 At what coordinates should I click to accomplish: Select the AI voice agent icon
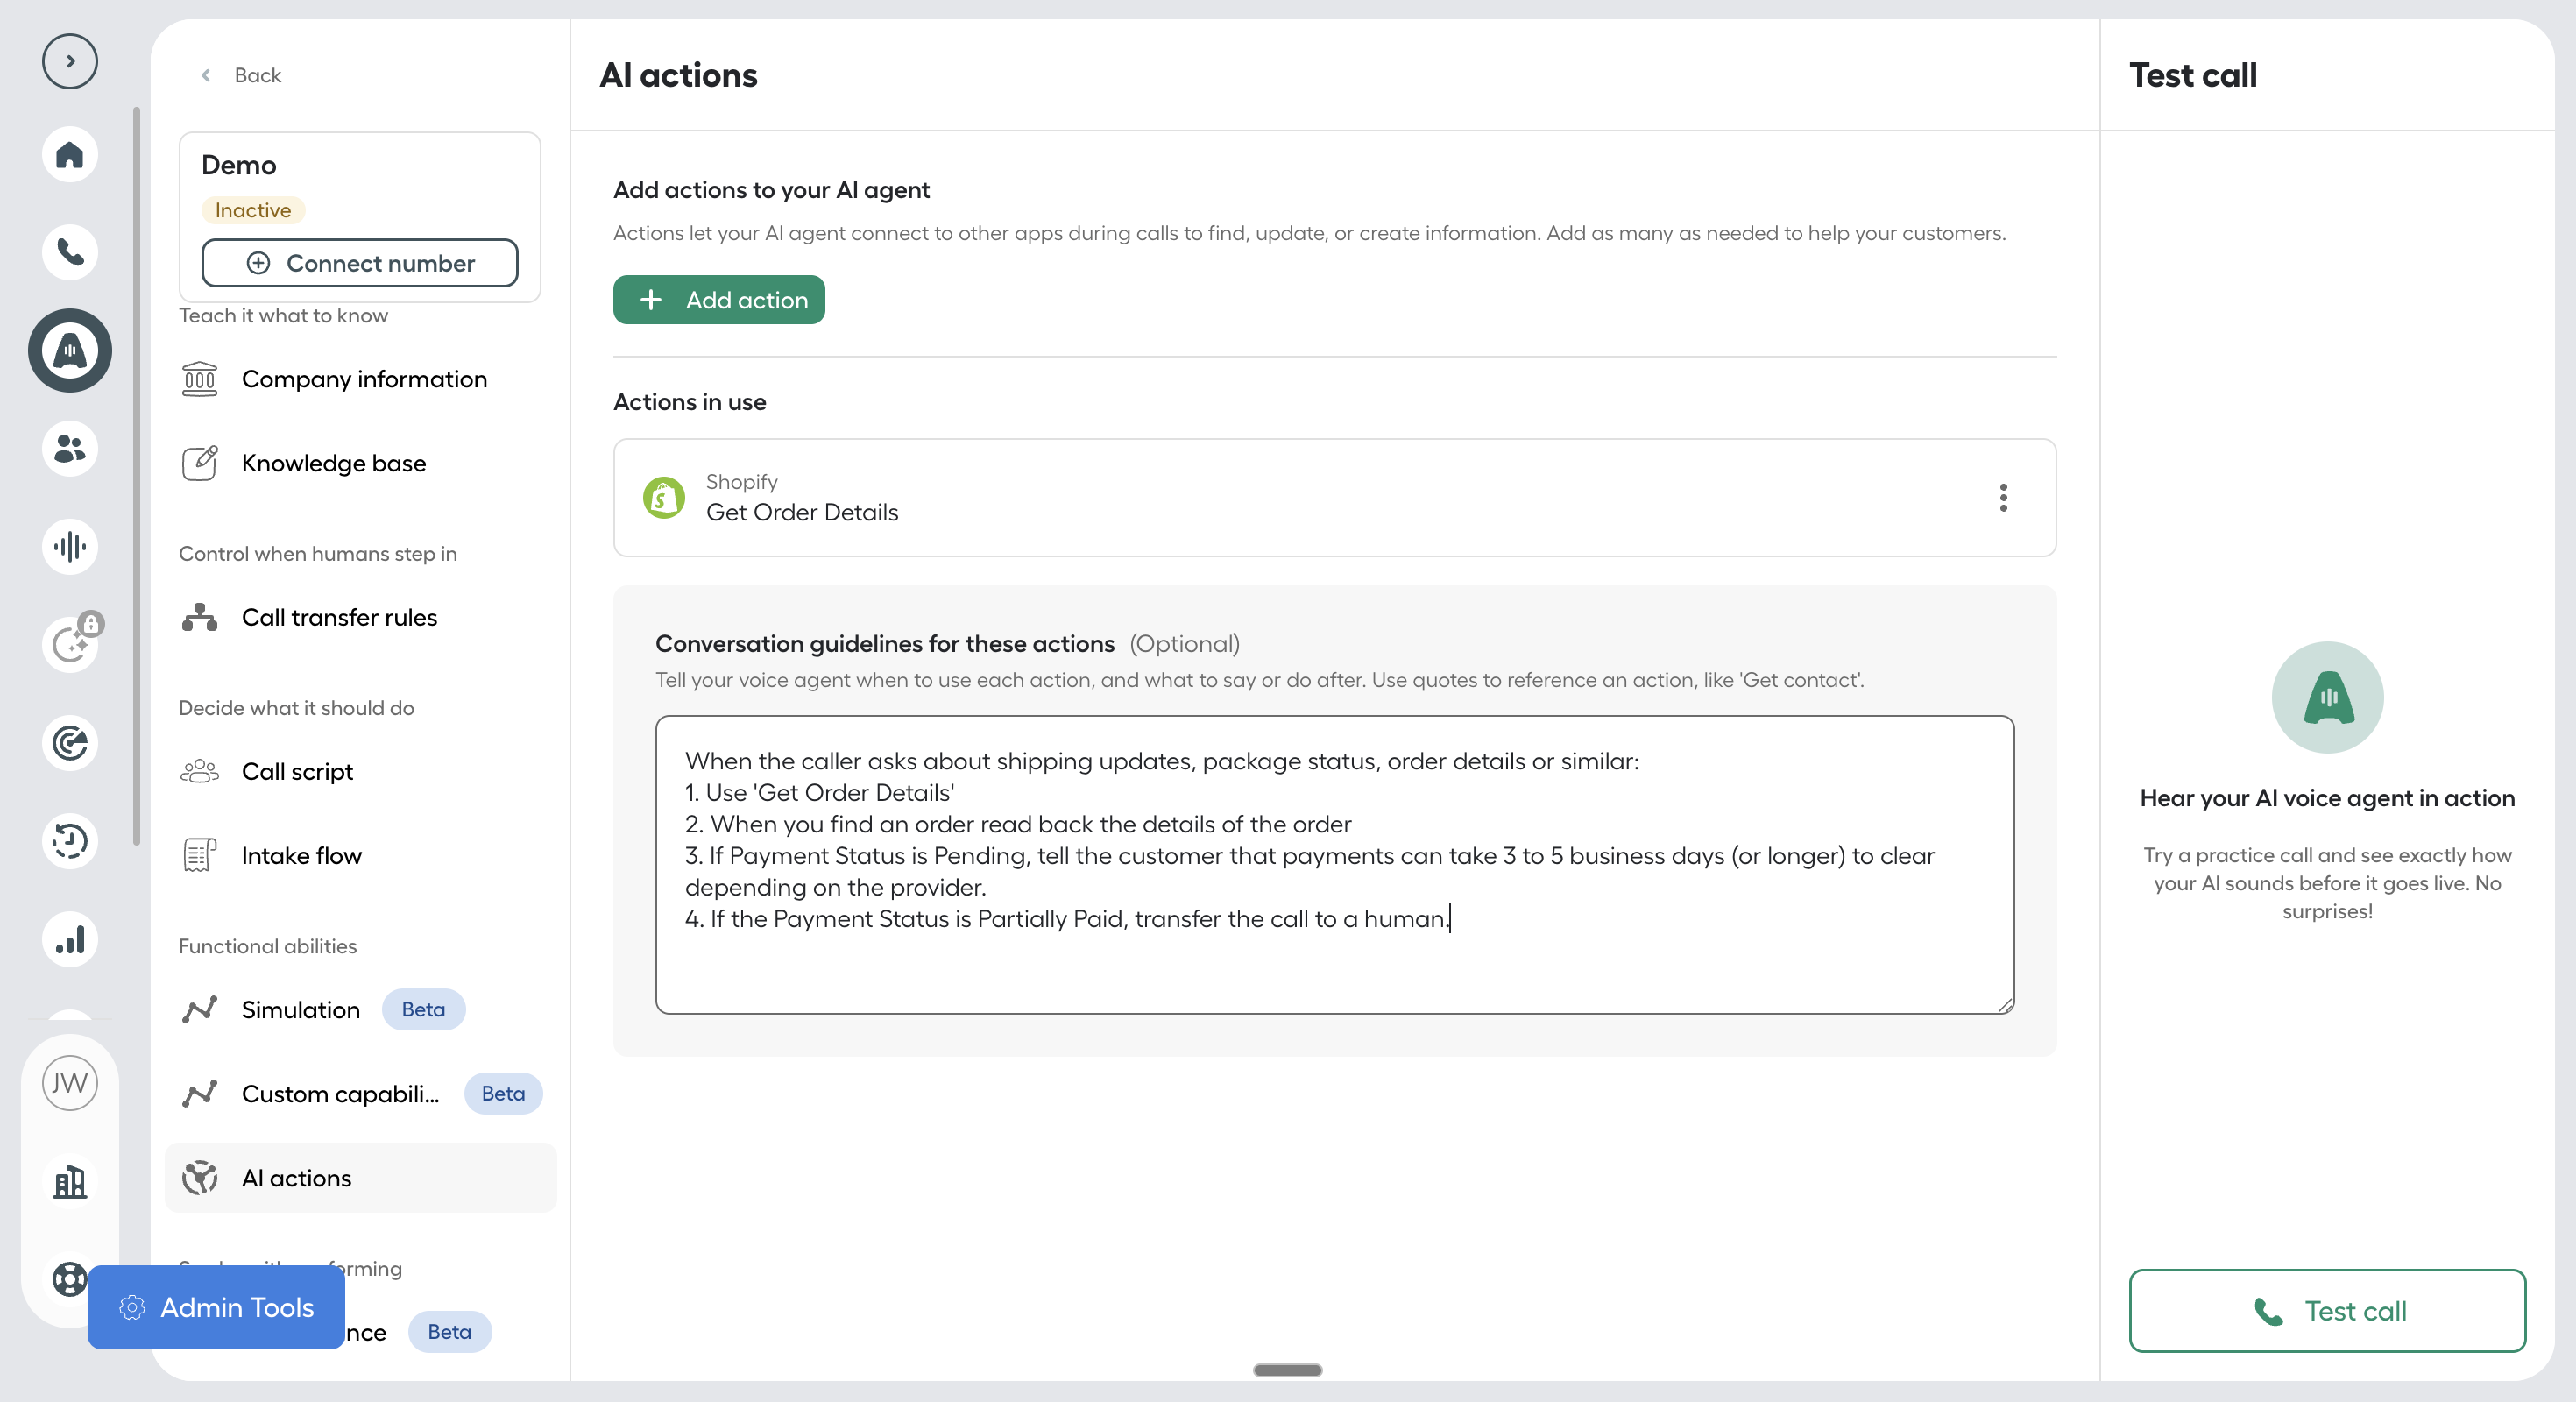70,350
